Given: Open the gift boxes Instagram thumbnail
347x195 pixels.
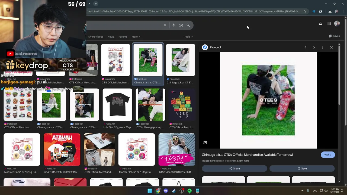Looking at the screenshot, I should click(x=181, y=105).
